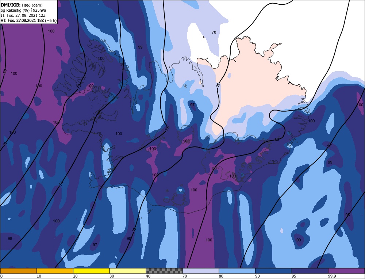Image resolution: width=365 pixels, height=279 pixels.
Task: Click the light blue 80–90 legend swatch
Action: click(237, 271)
